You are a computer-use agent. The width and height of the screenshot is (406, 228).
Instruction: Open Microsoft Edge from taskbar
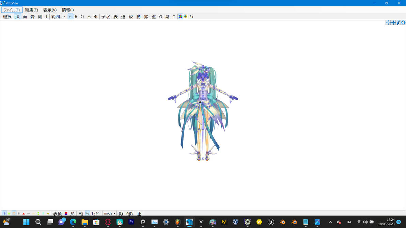tap(73, 222)
